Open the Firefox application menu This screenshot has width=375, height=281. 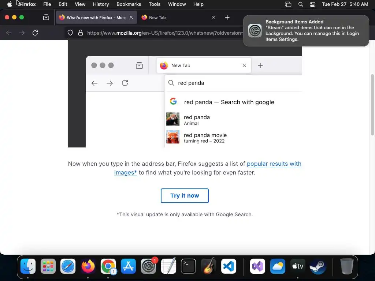click(27, 4)
